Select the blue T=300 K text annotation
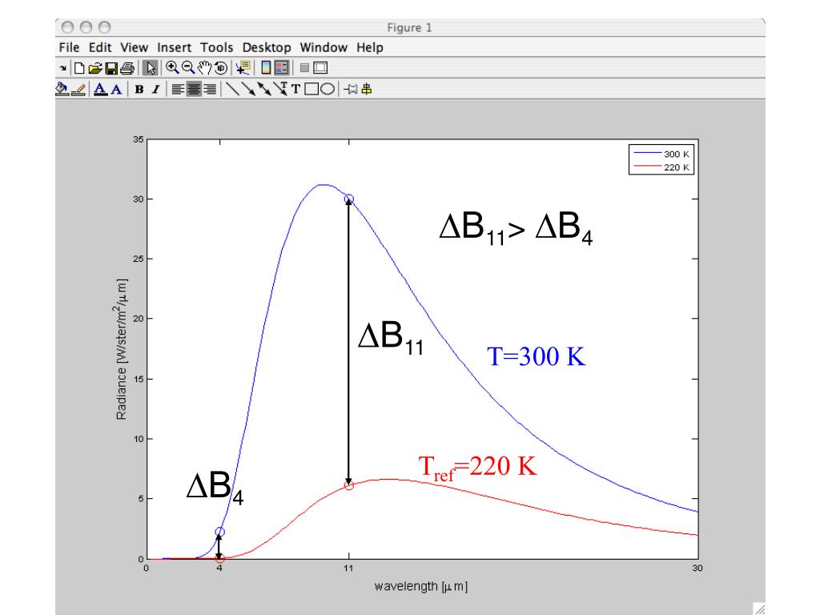Viewport: 820px width, 615px height. click(x=537, y=356)
